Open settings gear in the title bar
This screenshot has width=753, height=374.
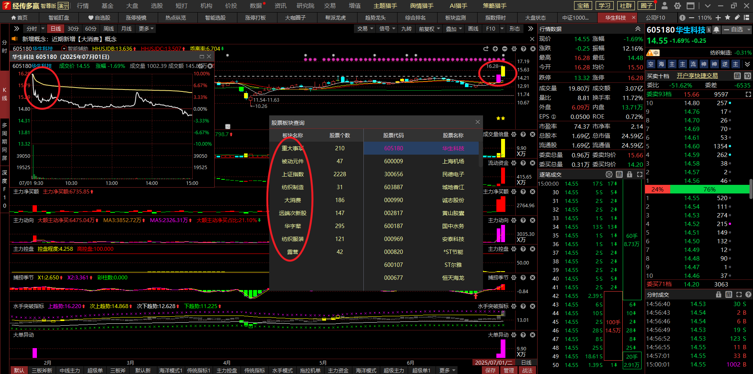(x=678, y=6)
